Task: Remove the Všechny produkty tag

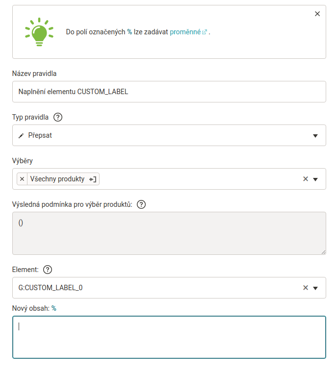Action: [22, 179]
